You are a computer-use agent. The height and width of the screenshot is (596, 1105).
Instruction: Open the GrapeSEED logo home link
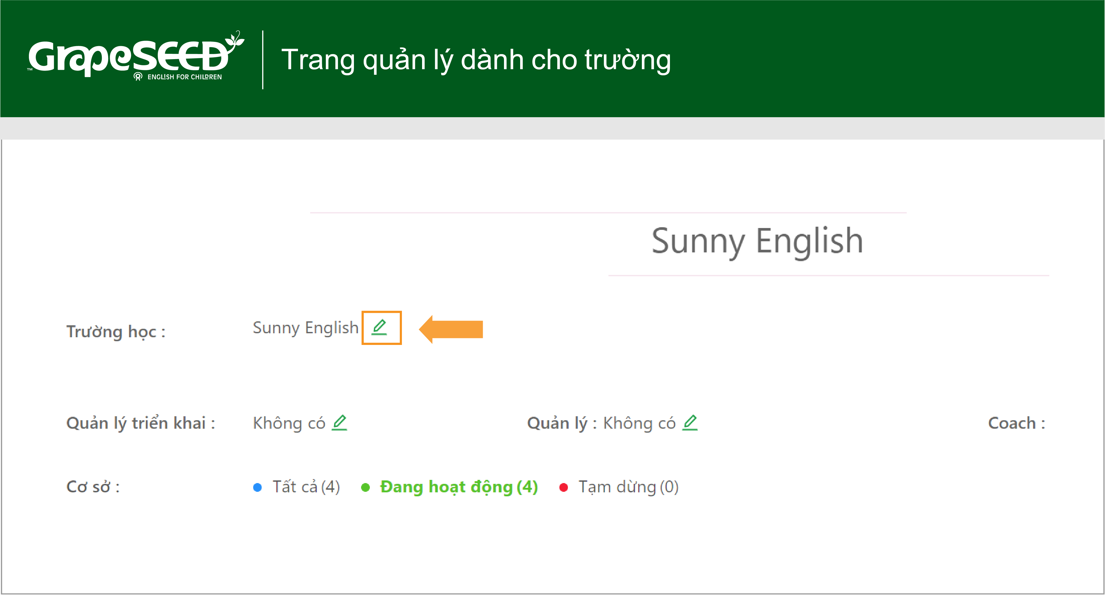(x=136, y=56)
